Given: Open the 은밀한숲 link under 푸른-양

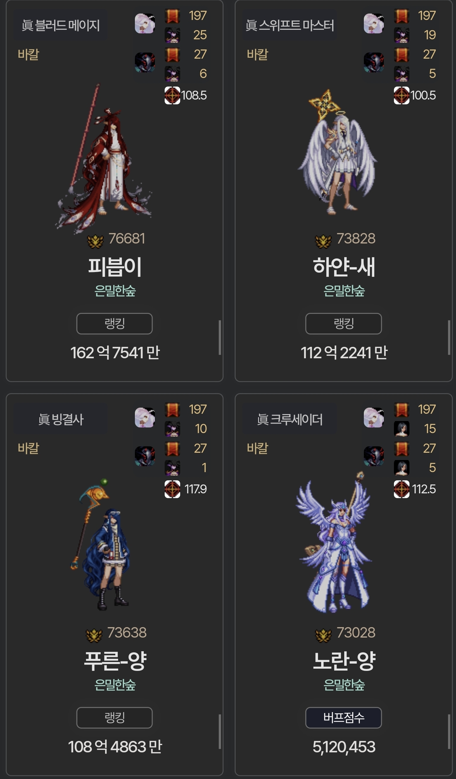Looking at the screenshot, I should click(x=115, y=685).
